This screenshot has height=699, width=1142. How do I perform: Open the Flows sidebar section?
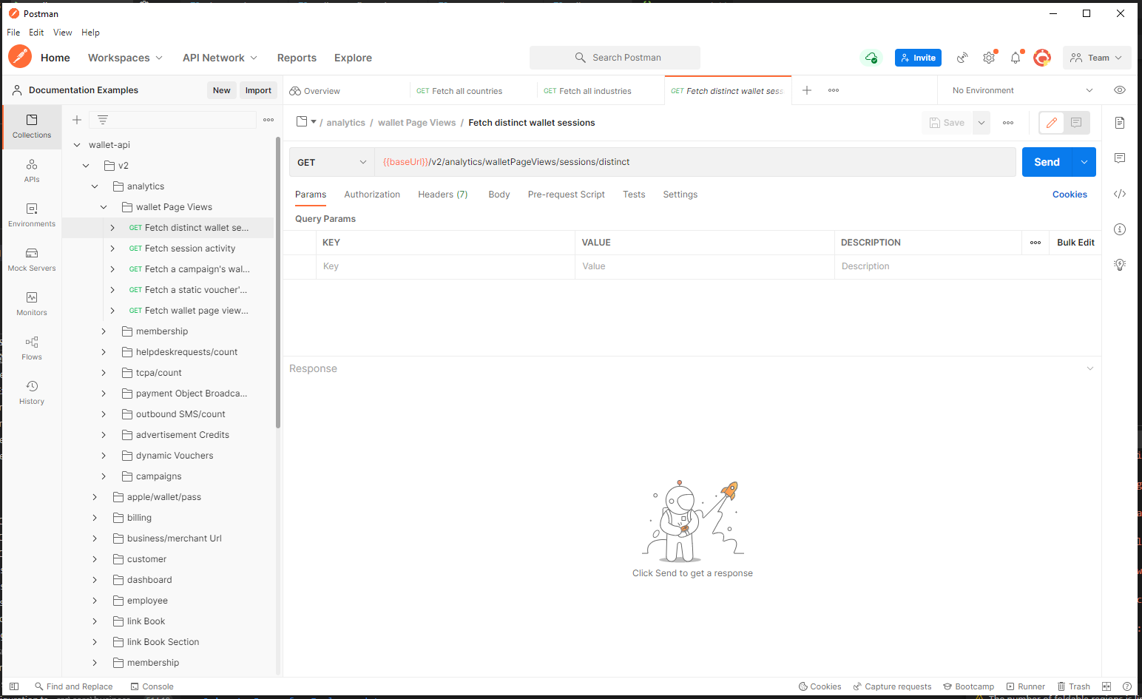tap(32, 348)
